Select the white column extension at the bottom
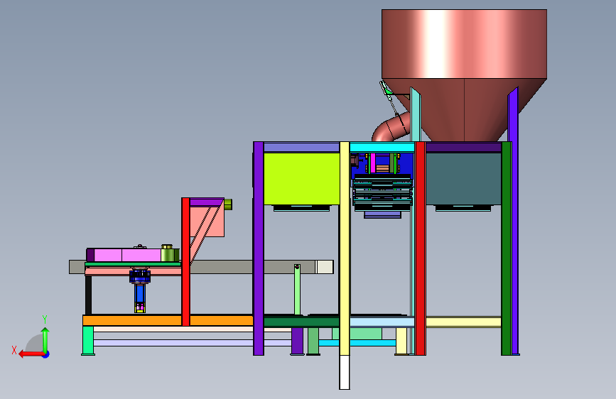616x399 pixels. pos(345,372)
